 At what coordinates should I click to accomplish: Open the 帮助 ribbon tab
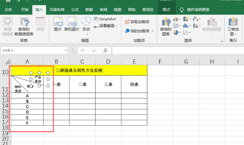(x=132, y=10)
